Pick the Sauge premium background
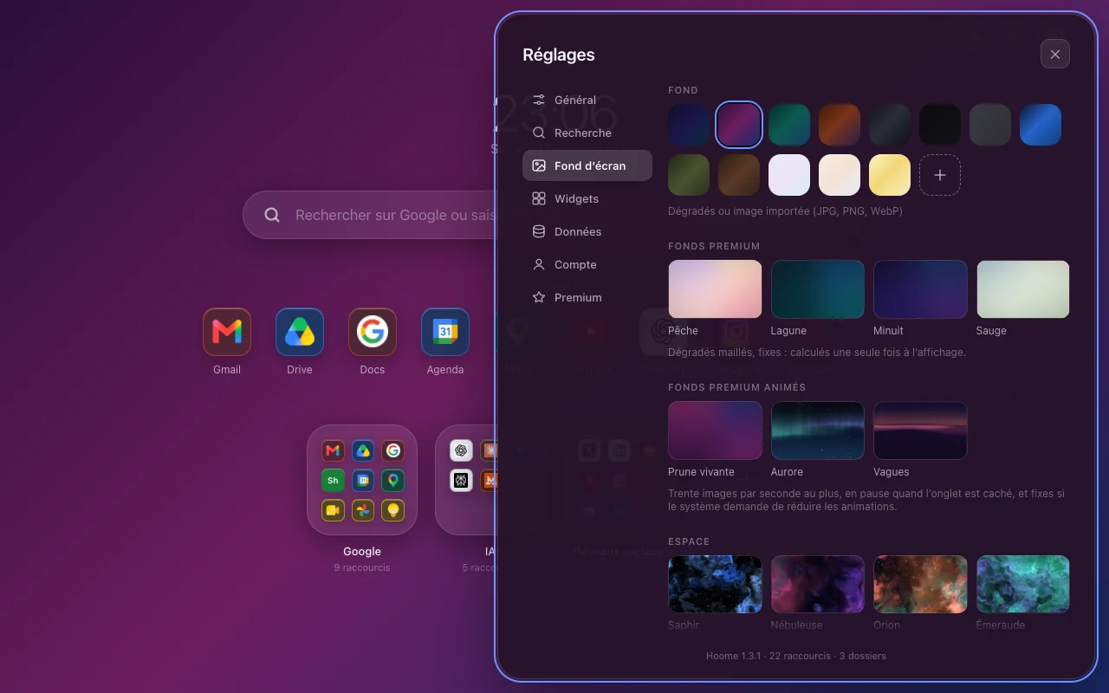The height and width of the screenshot is (693, 1109). point(1023,289)
